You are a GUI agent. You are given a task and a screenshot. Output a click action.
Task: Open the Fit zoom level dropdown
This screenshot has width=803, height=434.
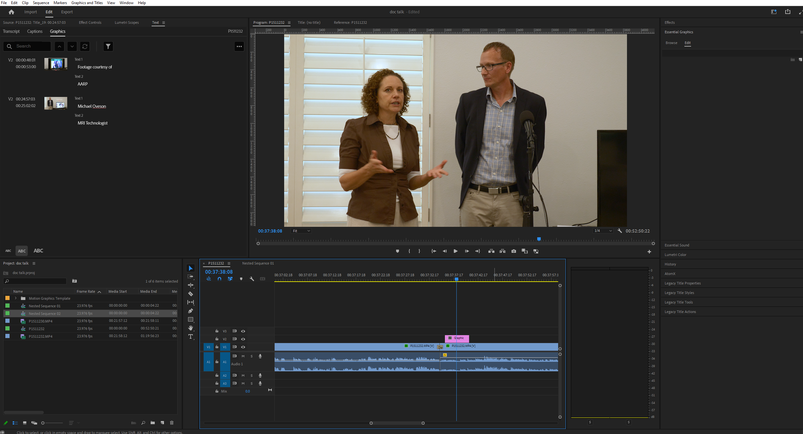[301, 231]
